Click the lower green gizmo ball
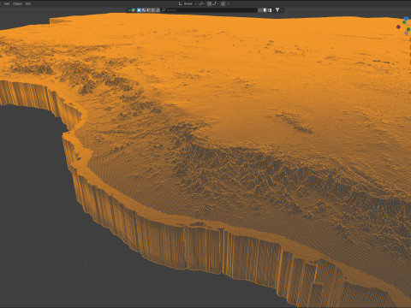The height and width of the screenshot is (308, 411). click(408, 29)
